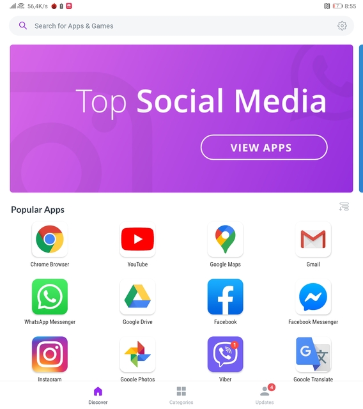Focus the Search for Apps & Games field
Screen dimensions: 363x409
(181, 26)
